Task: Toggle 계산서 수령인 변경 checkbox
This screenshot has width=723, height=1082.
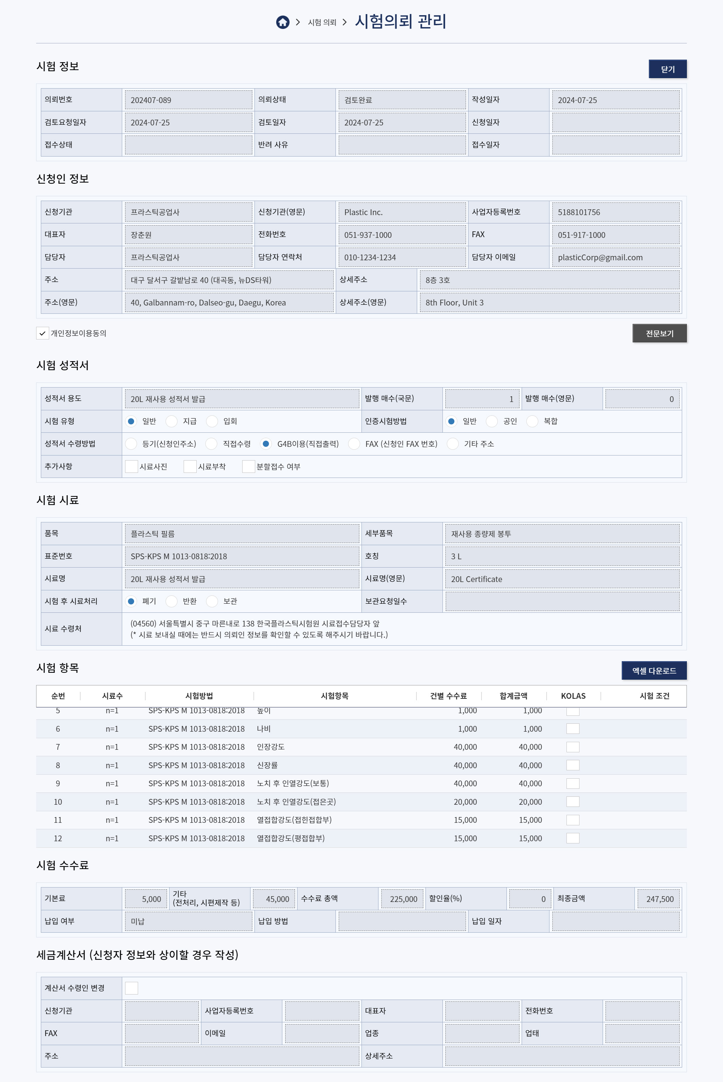Action: pyautogui.click(x=132, y=988)
